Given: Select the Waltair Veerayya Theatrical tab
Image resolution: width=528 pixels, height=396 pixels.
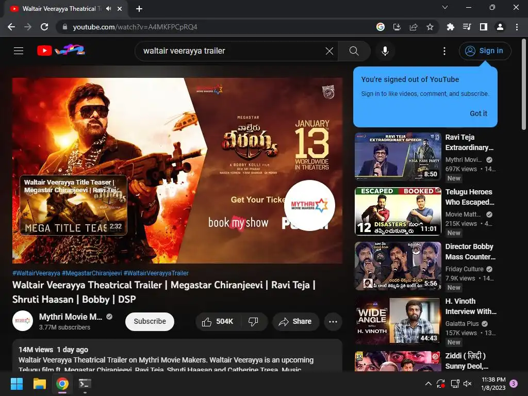Looking at the screenshot, I should tap(66, 9).
